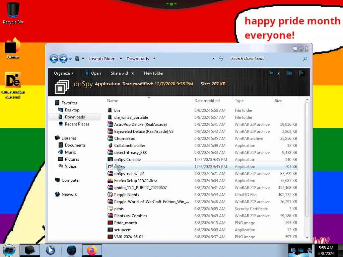
Task: Open the Documents library
Action: pyautogui.click(x=72, y=145)
